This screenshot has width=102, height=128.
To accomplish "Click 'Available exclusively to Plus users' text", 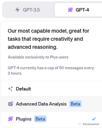I will [38, 57].
